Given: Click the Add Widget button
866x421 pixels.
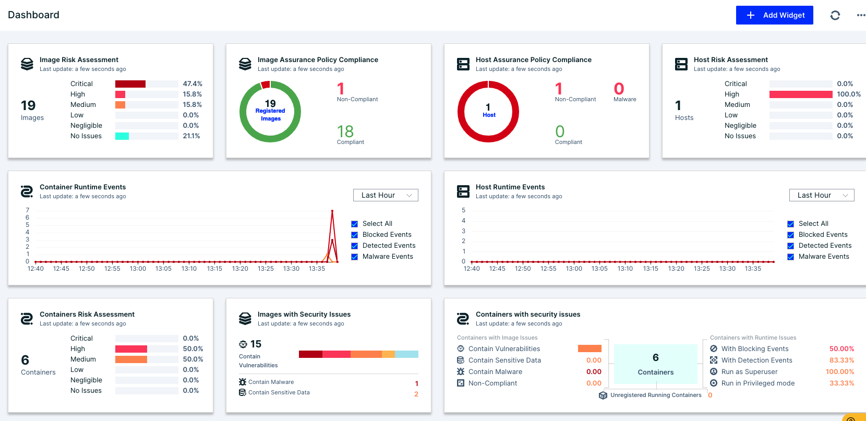Looking at the screenshot, I should (x=774, y=15).
